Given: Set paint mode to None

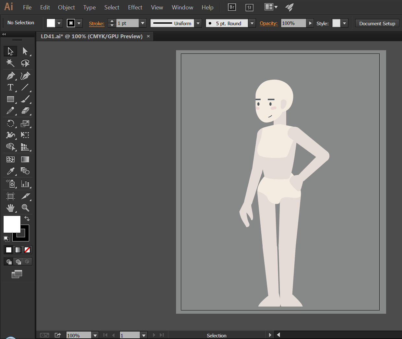Looking at the screenshot, I should (x=27, y=250).
